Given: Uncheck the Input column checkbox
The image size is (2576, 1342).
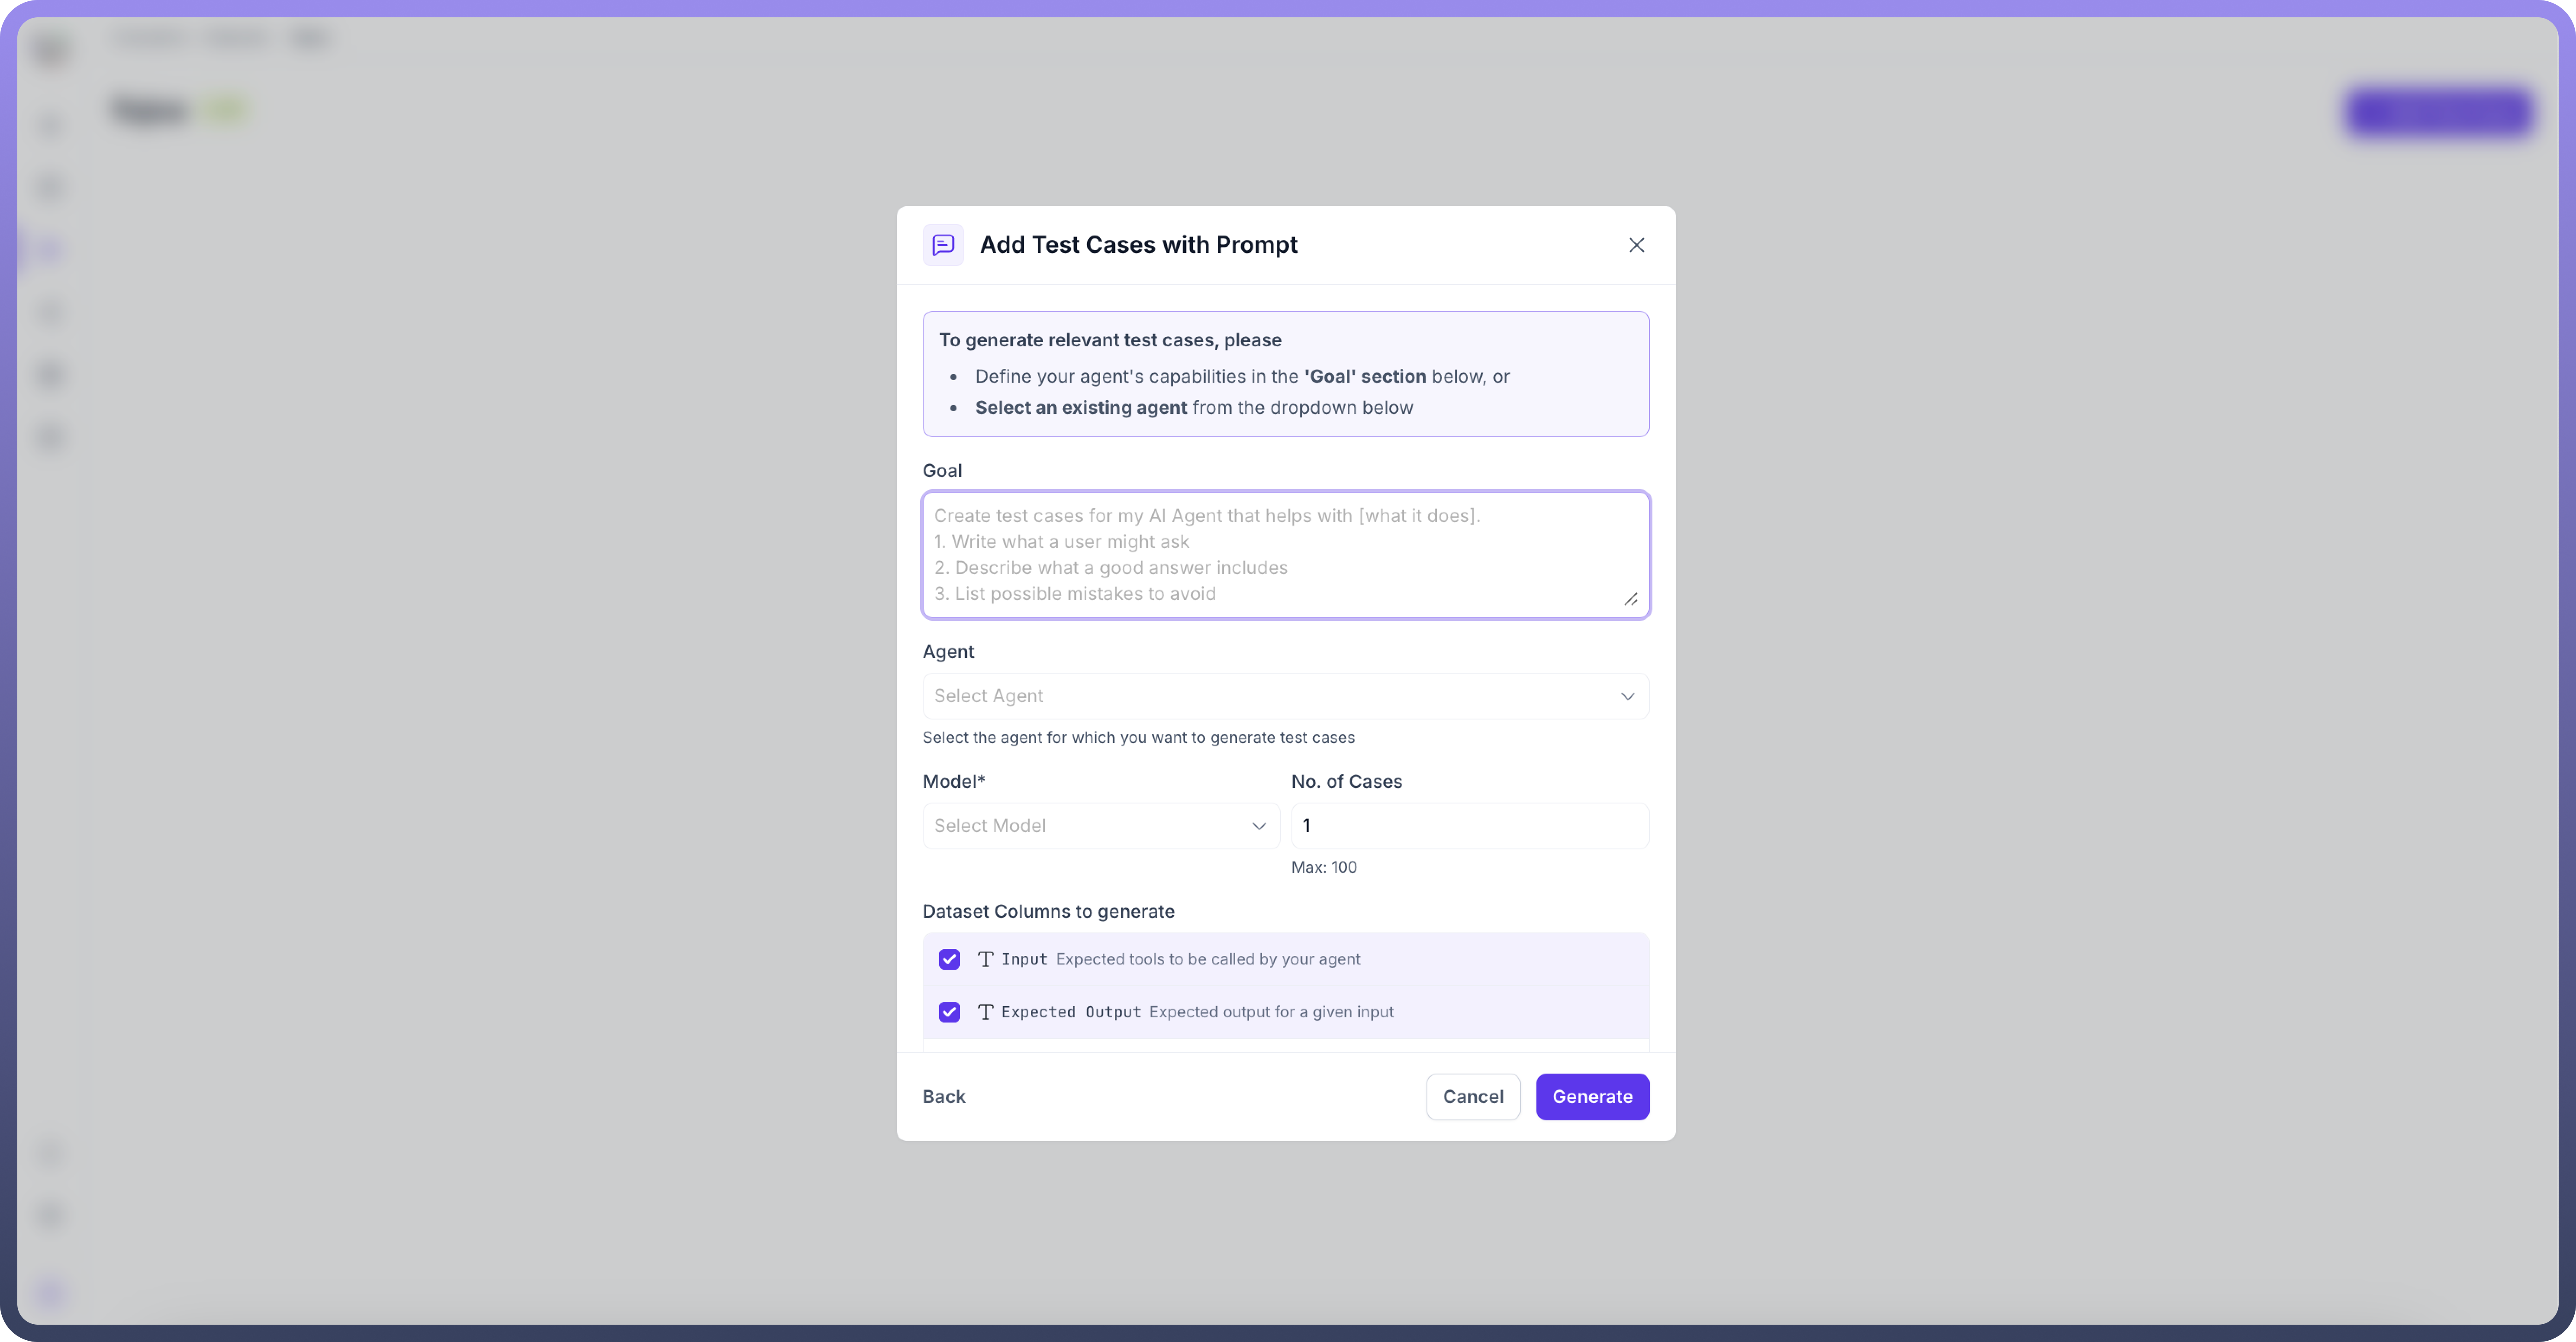Looking at the screenshot, I should (949, 959).
